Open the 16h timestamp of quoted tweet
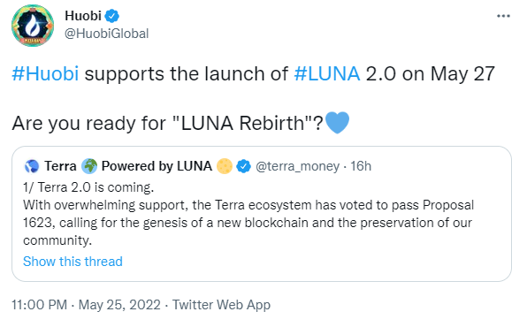 pos(361,166)
